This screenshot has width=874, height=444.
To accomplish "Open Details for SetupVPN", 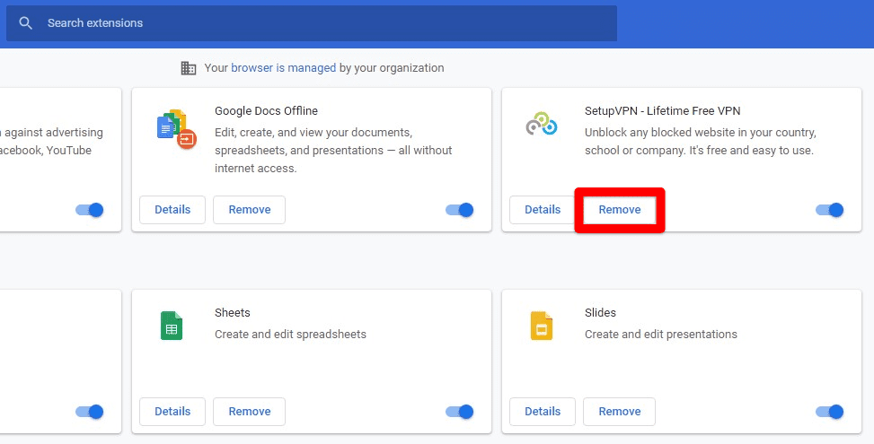I will coord(543,210).
